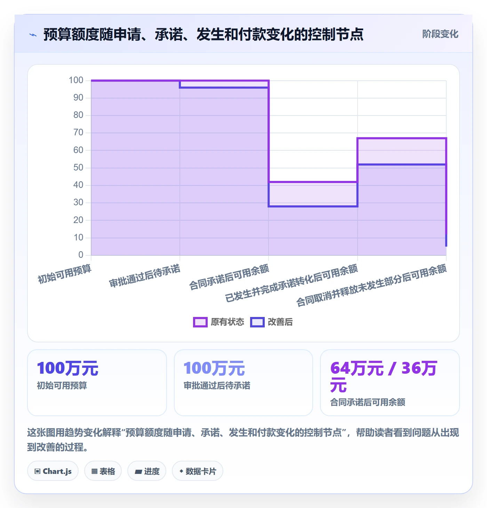Click the card showing 初始可用预算
The image size is (487, 508).
point(97,383)
